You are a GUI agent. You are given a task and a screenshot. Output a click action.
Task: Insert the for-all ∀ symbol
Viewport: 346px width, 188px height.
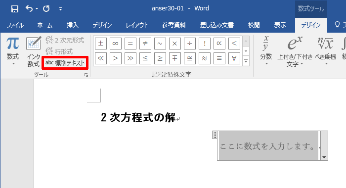234,58
